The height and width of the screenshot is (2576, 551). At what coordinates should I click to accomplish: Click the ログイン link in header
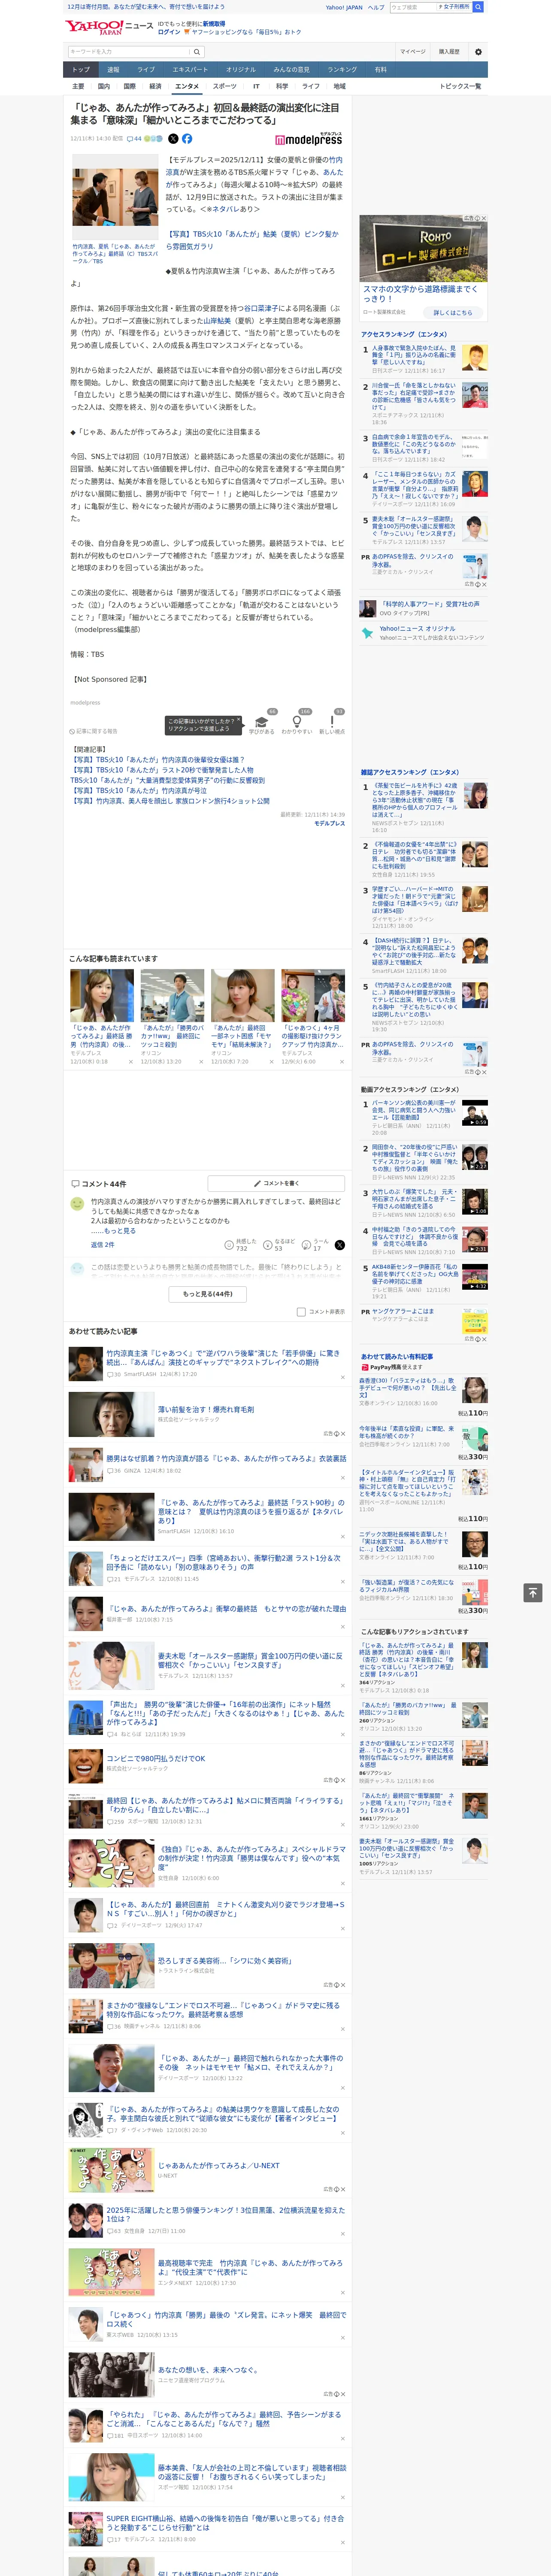click(x=169, y=32)
